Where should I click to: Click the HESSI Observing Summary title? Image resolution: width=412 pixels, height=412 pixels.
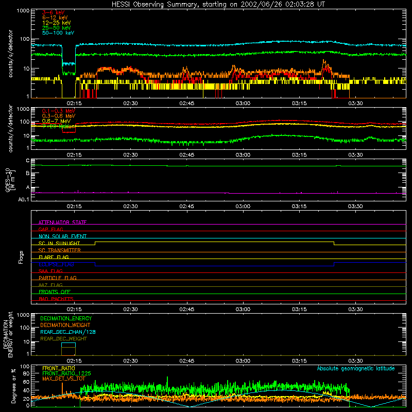coord(218,4)
